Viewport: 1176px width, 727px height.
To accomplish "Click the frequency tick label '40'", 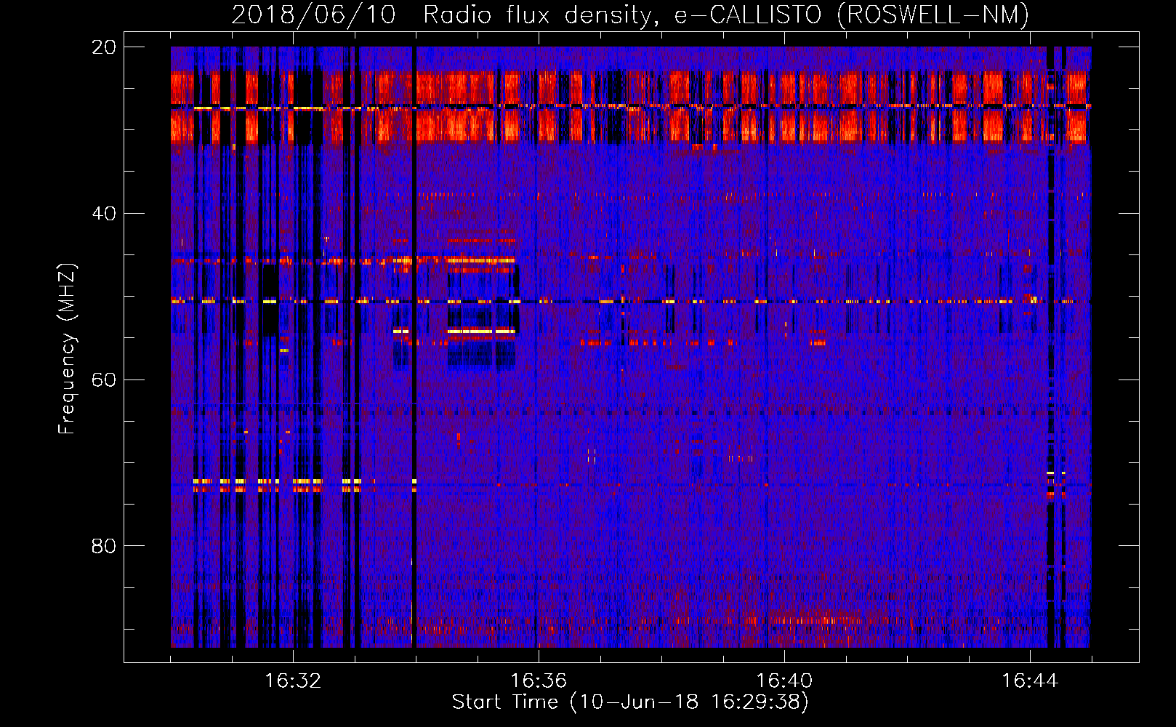I will pyautogui.click(x=104, y=214).
